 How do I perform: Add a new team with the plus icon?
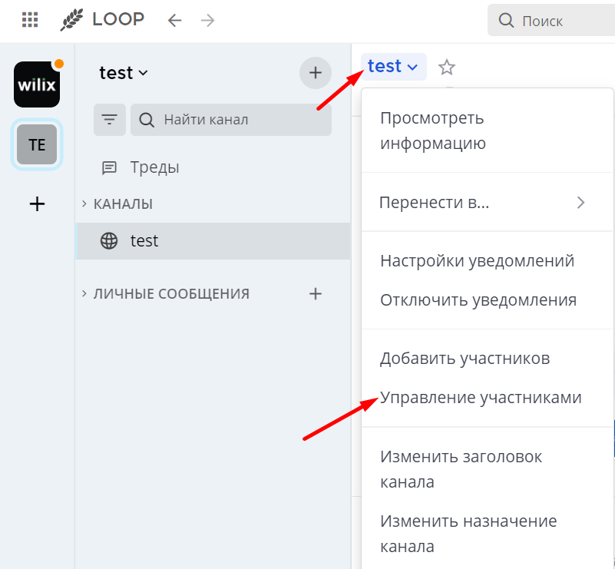[36, 203]
